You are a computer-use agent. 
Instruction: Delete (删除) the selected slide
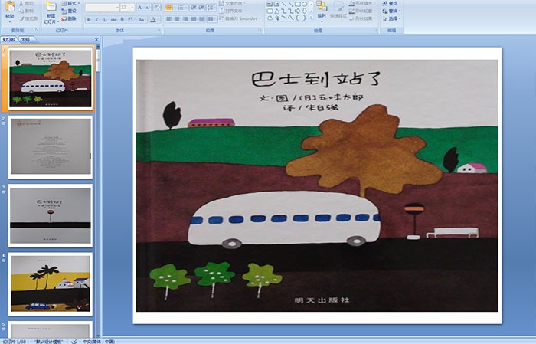69,18
